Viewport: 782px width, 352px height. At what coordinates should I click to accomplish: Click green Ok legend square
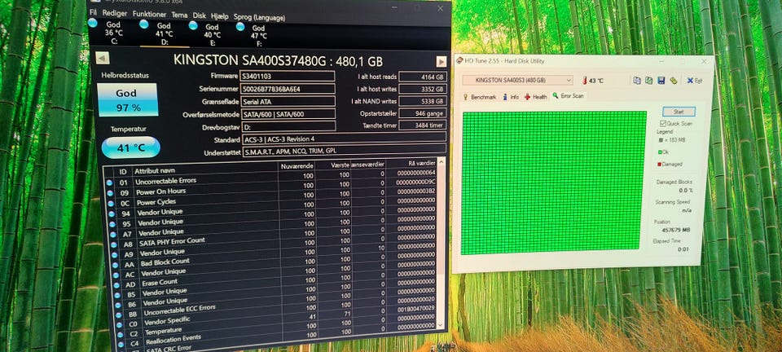[661, 152]
